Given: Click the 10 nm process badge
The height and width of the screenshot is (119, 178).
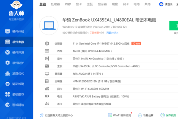Looking at the screenshot, I should 136,43.
